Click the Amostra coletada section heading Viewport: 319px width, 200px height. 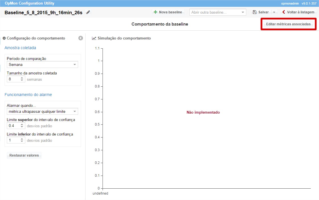tap(20, 48)
